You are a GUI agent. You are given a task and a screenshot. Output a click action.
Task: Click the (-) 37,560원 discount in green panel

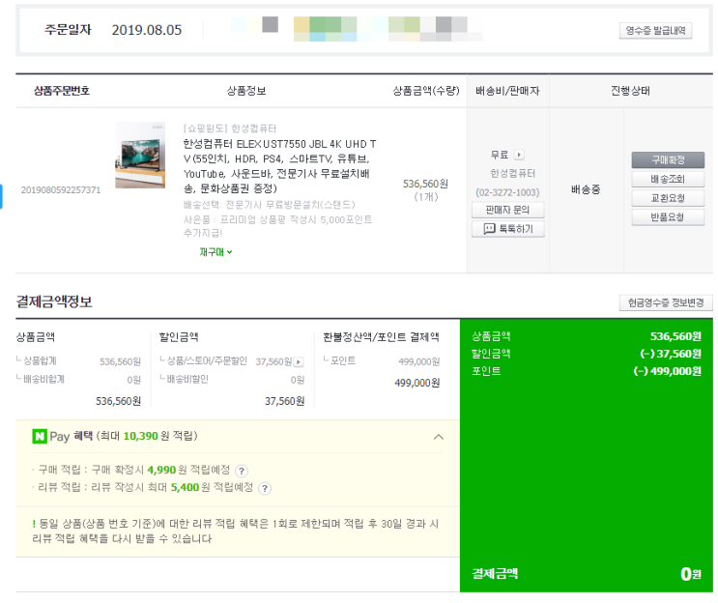point(671,354)
